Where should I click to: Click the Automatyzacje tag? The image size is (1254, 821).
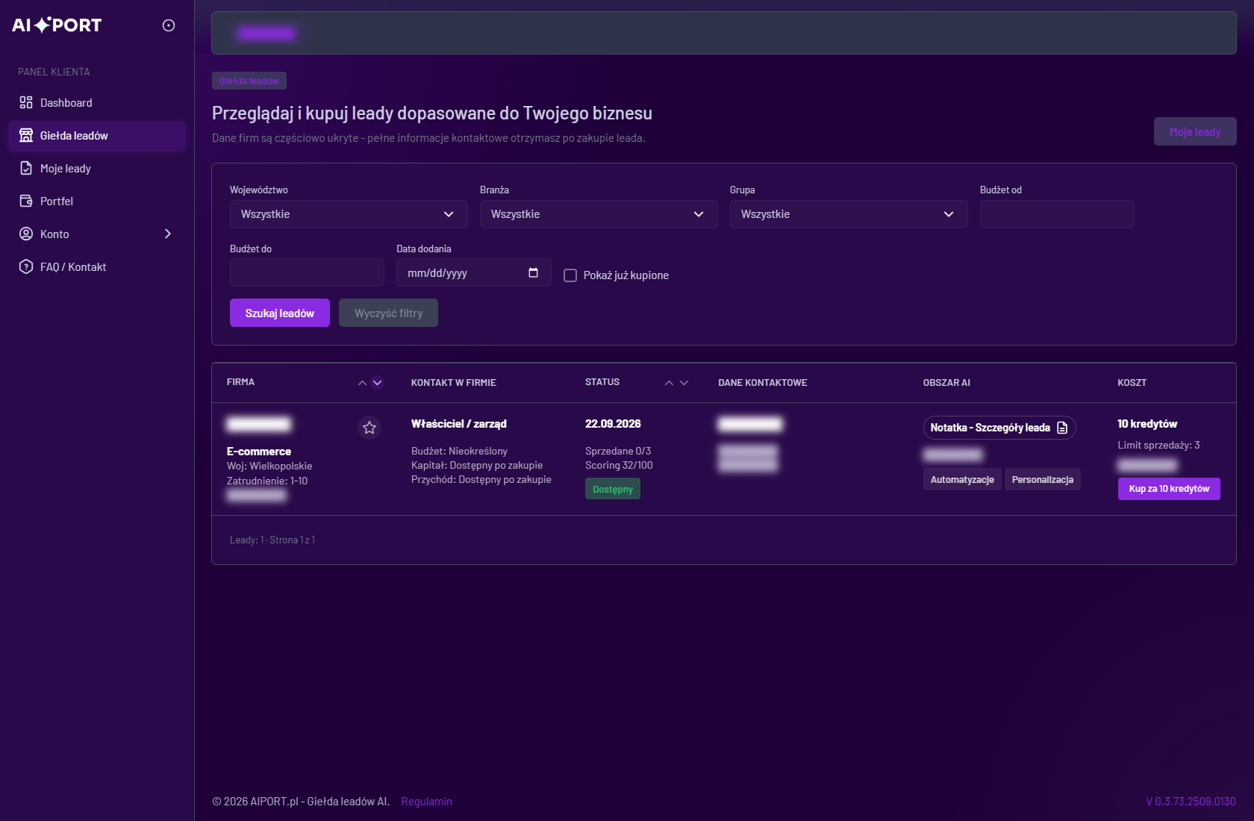pyautogui.click(x=962, y=479)
